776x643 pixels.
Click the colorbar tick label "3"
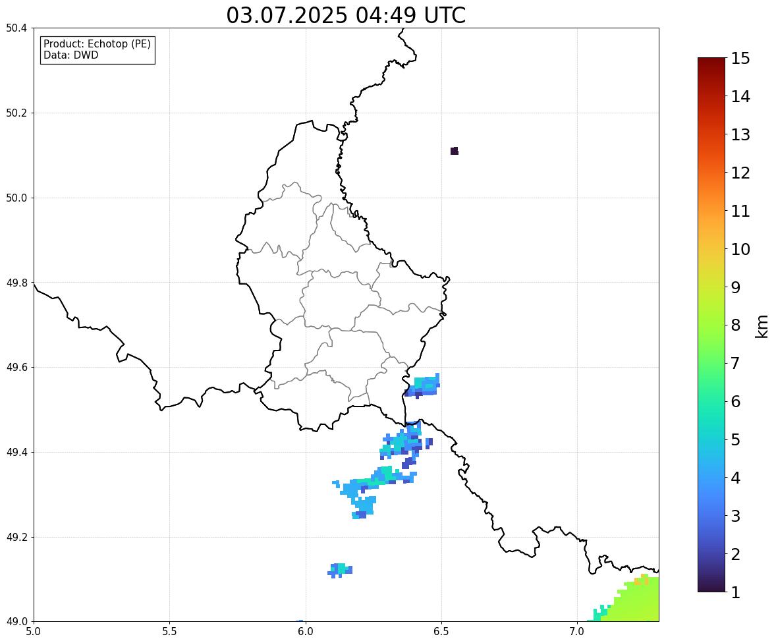(x=736, y=517)
